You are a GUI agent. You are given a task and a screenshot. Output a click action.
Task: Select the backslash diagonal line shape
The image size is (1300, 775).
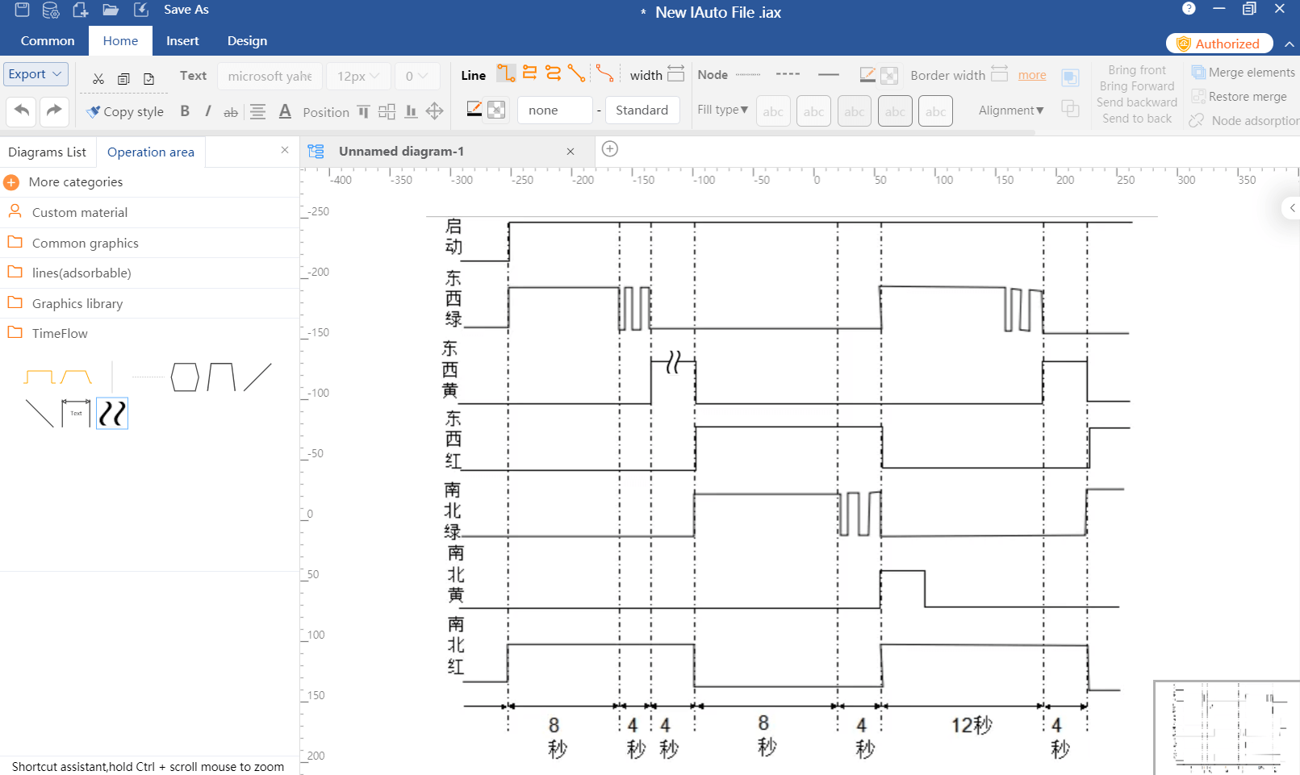click(x=40, y=413)
